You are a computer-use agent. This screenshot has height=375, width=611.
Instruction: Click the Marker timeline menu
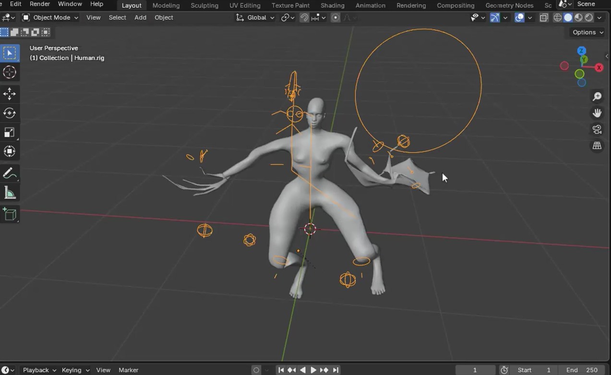click(128, 370)
